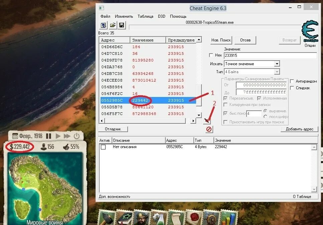Click the Cheat Engine logo icon
The width and height of the screenshot is (323, 225).
click(x=310, y=31)
